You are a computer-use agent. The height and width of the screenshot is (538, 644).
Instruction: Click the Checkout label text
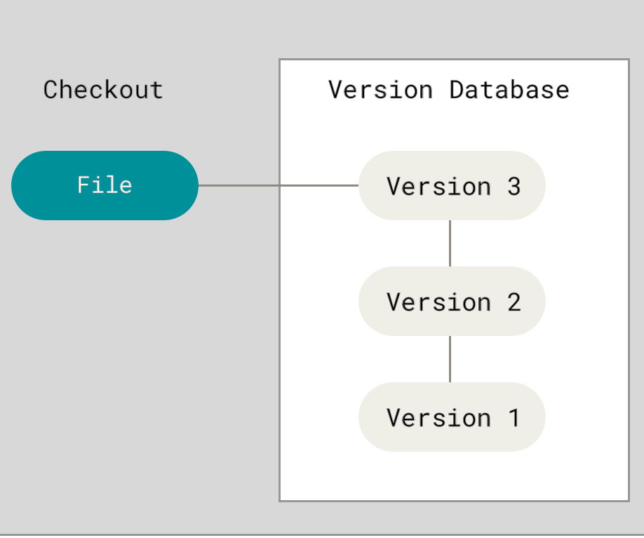coord(103,90)
